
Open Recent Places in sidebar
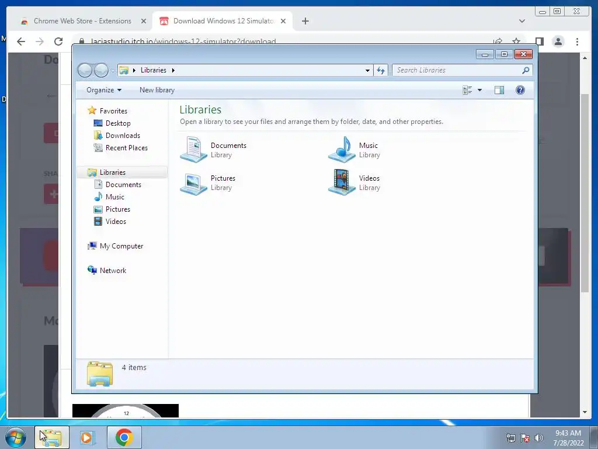126,148
